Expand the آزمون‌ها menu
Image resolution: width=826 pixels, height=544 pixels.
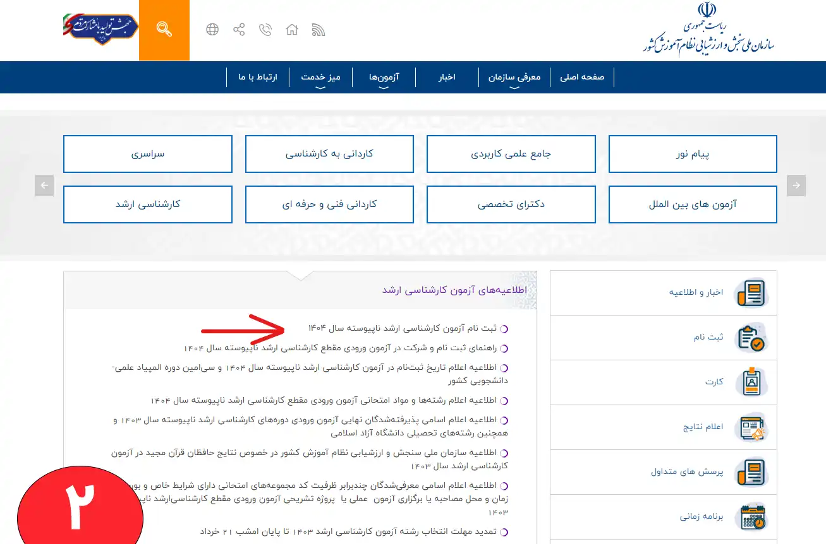(x=384, y=77)
